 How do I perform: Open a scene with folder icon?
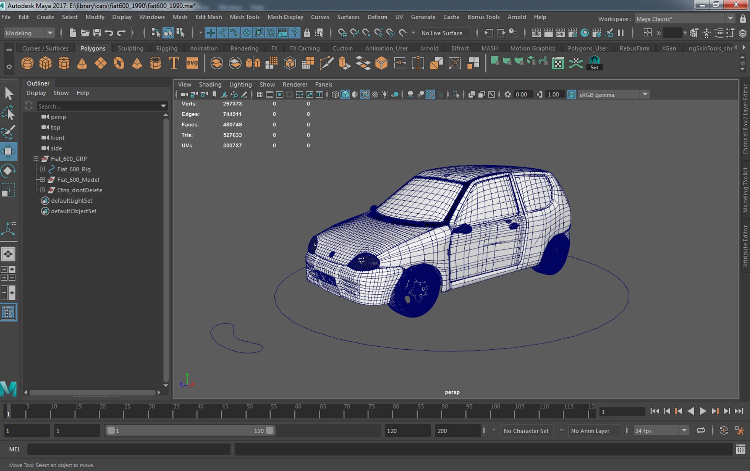point(85,33)
